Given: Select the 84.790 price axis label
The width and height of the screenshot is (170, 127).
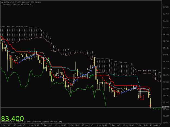Looking at the screenshot, I should [x=166, y=41].
